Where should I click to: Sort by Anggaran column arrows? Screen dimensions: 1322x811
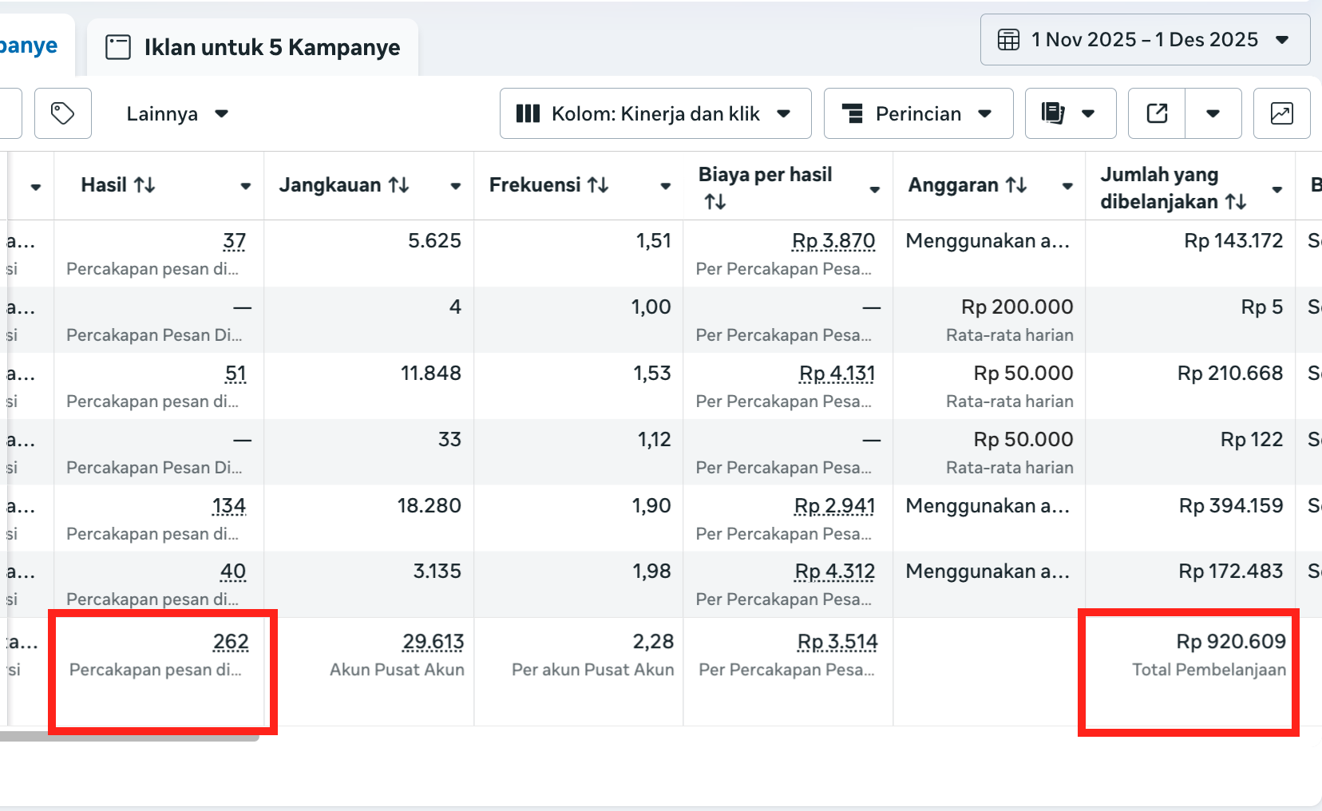tap(1015, 185)
